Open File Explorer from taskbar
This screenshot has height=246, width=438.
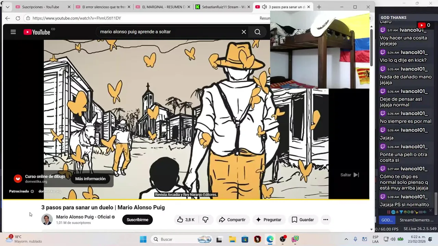tap(232, 239)
